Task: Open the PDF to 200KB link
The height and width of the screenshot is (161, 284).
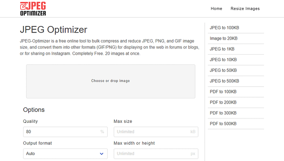Action: click(x=223, y=102)
